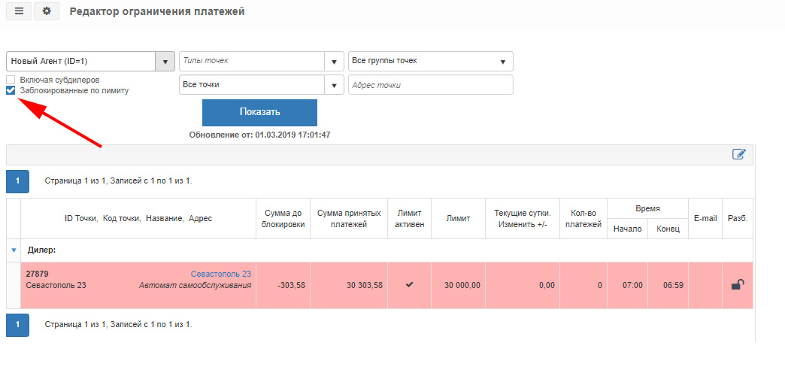
Task: Click the edit icon above the table
Action: (x=739, y=154)
